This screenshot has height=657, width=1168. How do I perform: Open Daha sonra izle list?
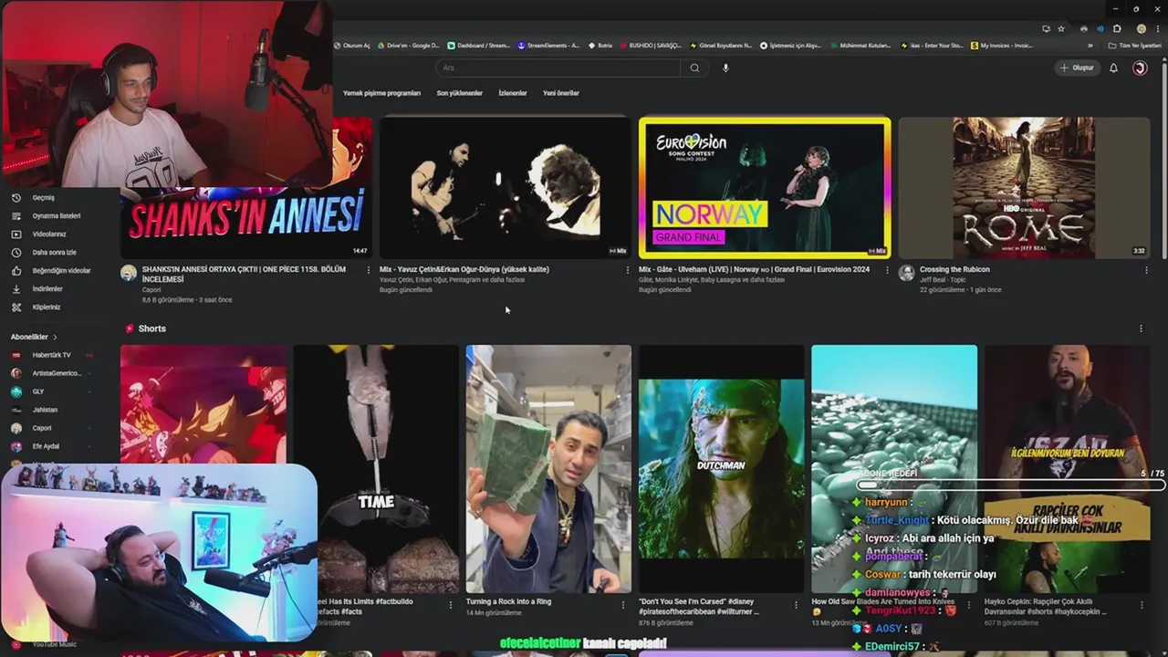(x=54, y=253)
